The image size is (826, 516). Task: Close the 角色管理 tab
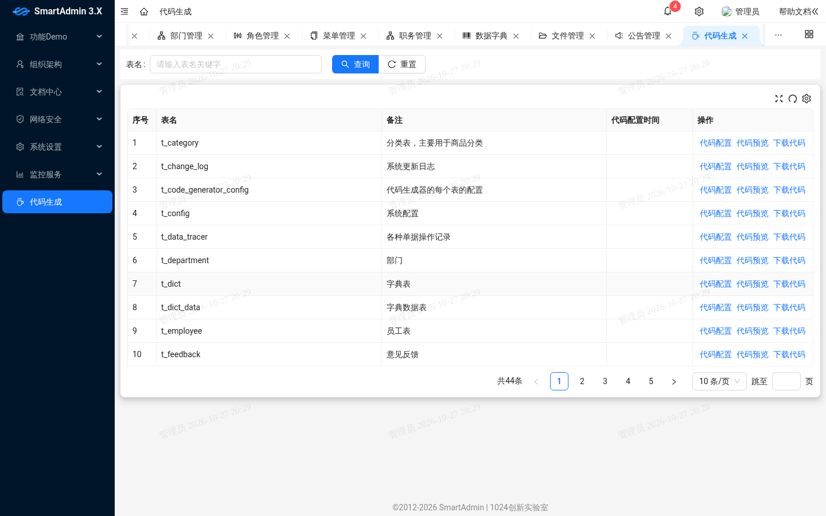pyautogui.click(x=287, y=36)
